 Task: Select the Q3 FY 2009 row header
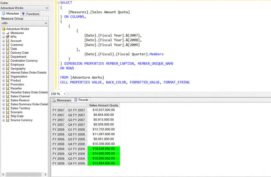pyautogui.click(x=77, y=158)
